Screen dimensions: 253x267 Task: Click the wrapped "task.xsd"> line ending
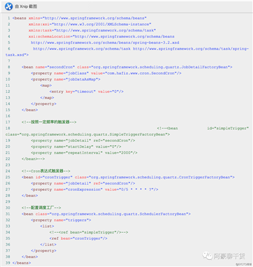tap(17, 55)
